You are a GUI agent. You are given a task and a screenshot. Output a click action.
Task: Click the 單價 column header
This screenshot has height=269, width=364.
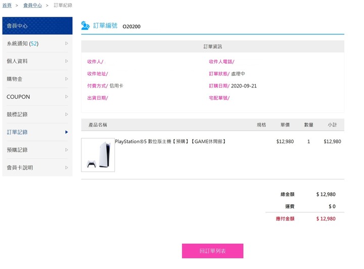(x=285, y=125)
